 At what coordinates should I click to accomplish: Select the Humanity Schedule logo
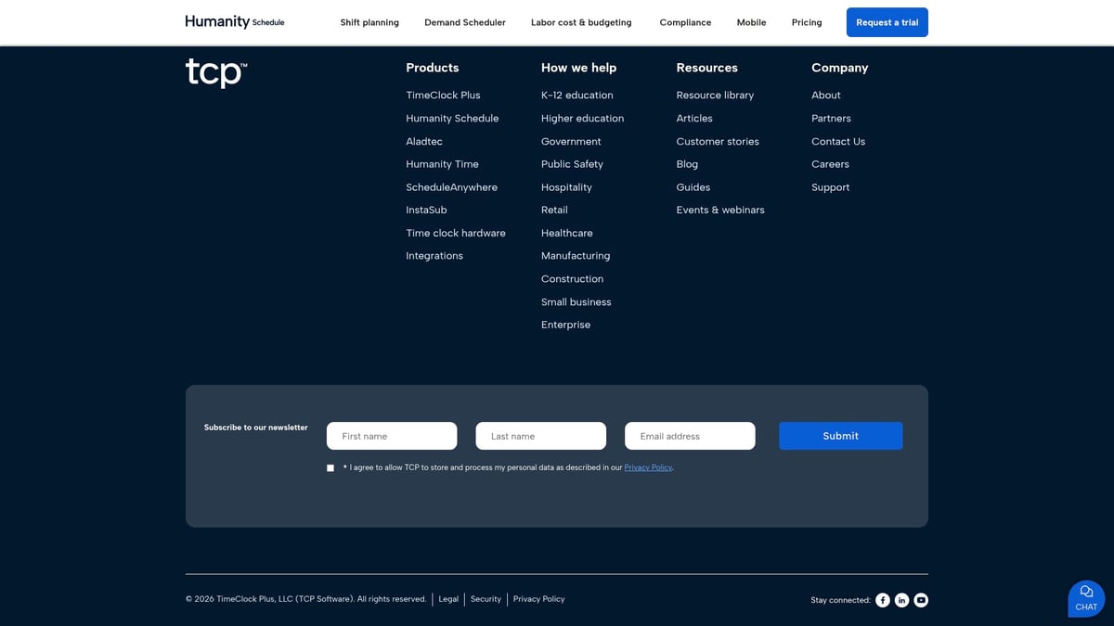pos(233,20)
